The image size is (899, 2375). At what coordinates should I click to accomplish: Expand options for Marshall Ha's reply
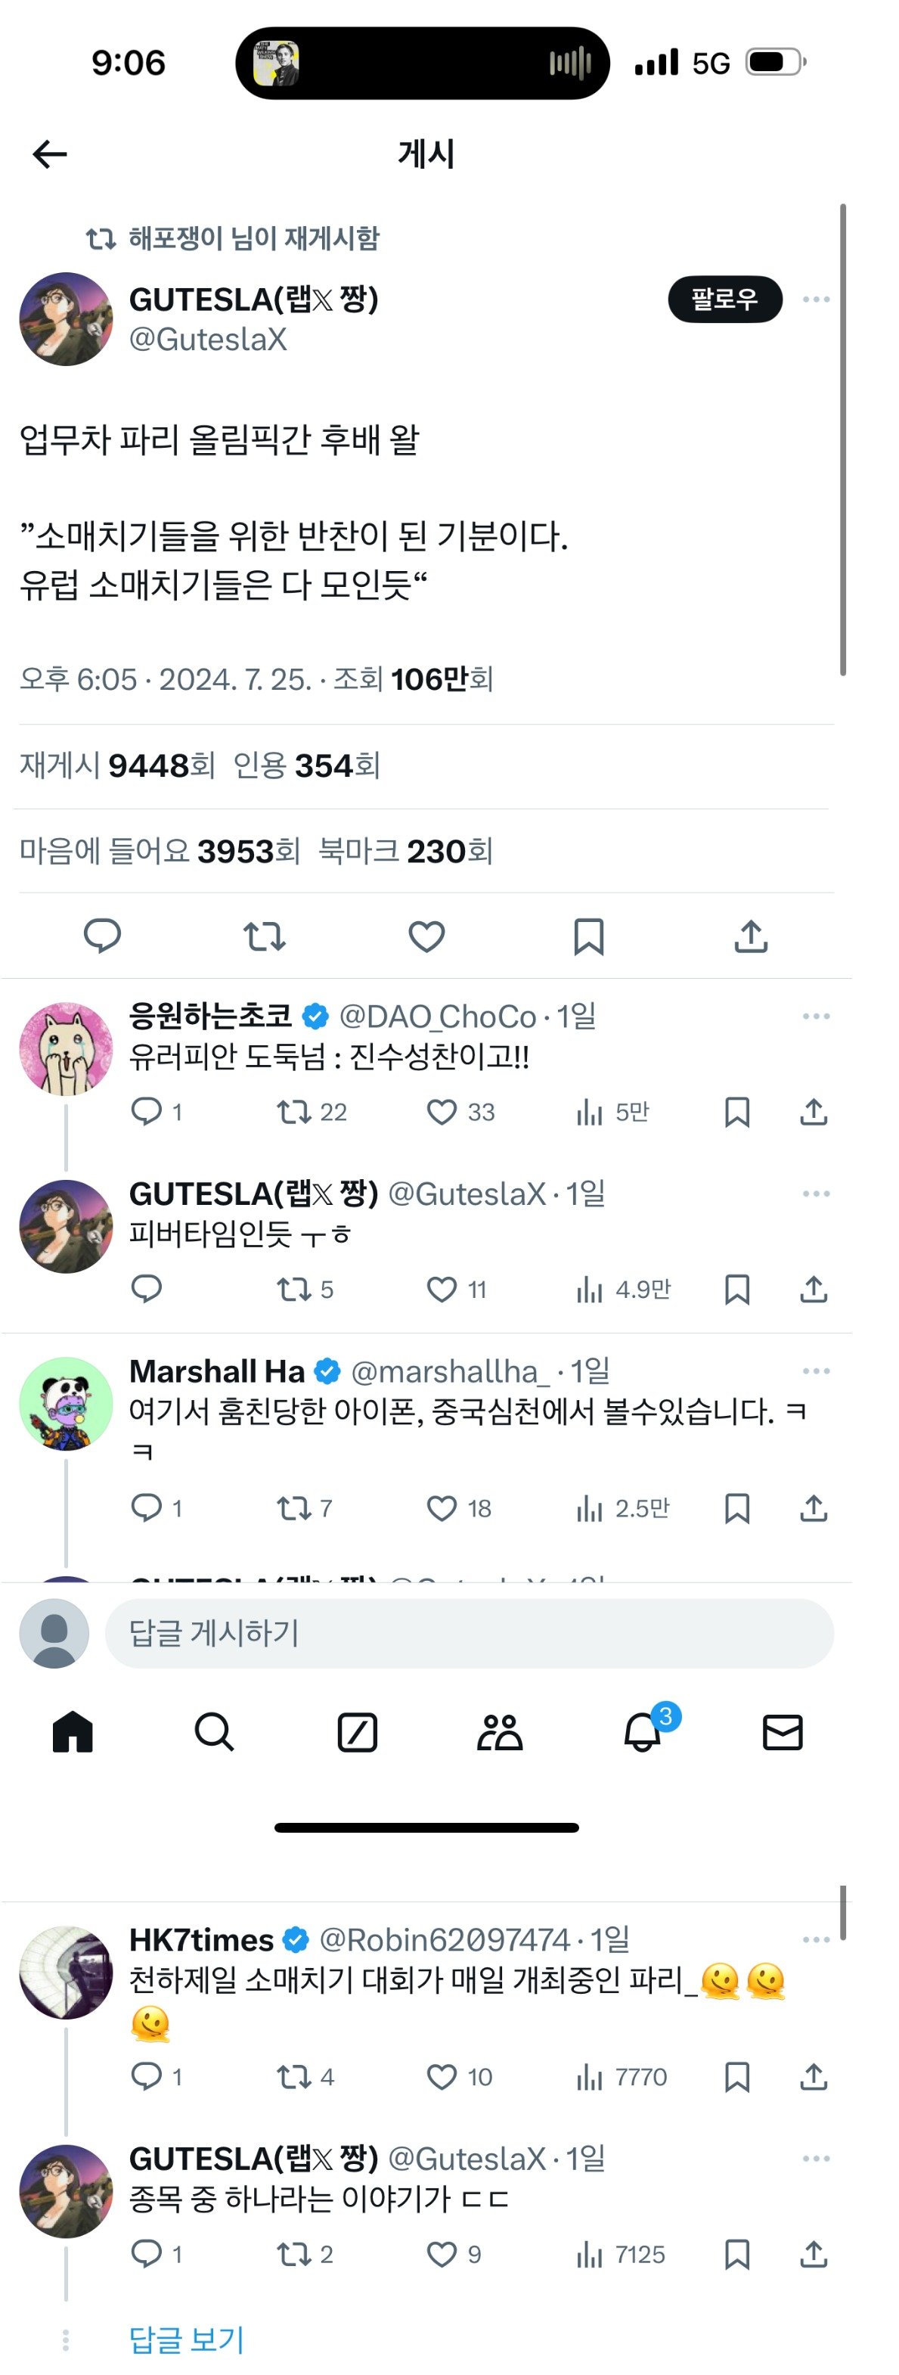click(816, 1371)
